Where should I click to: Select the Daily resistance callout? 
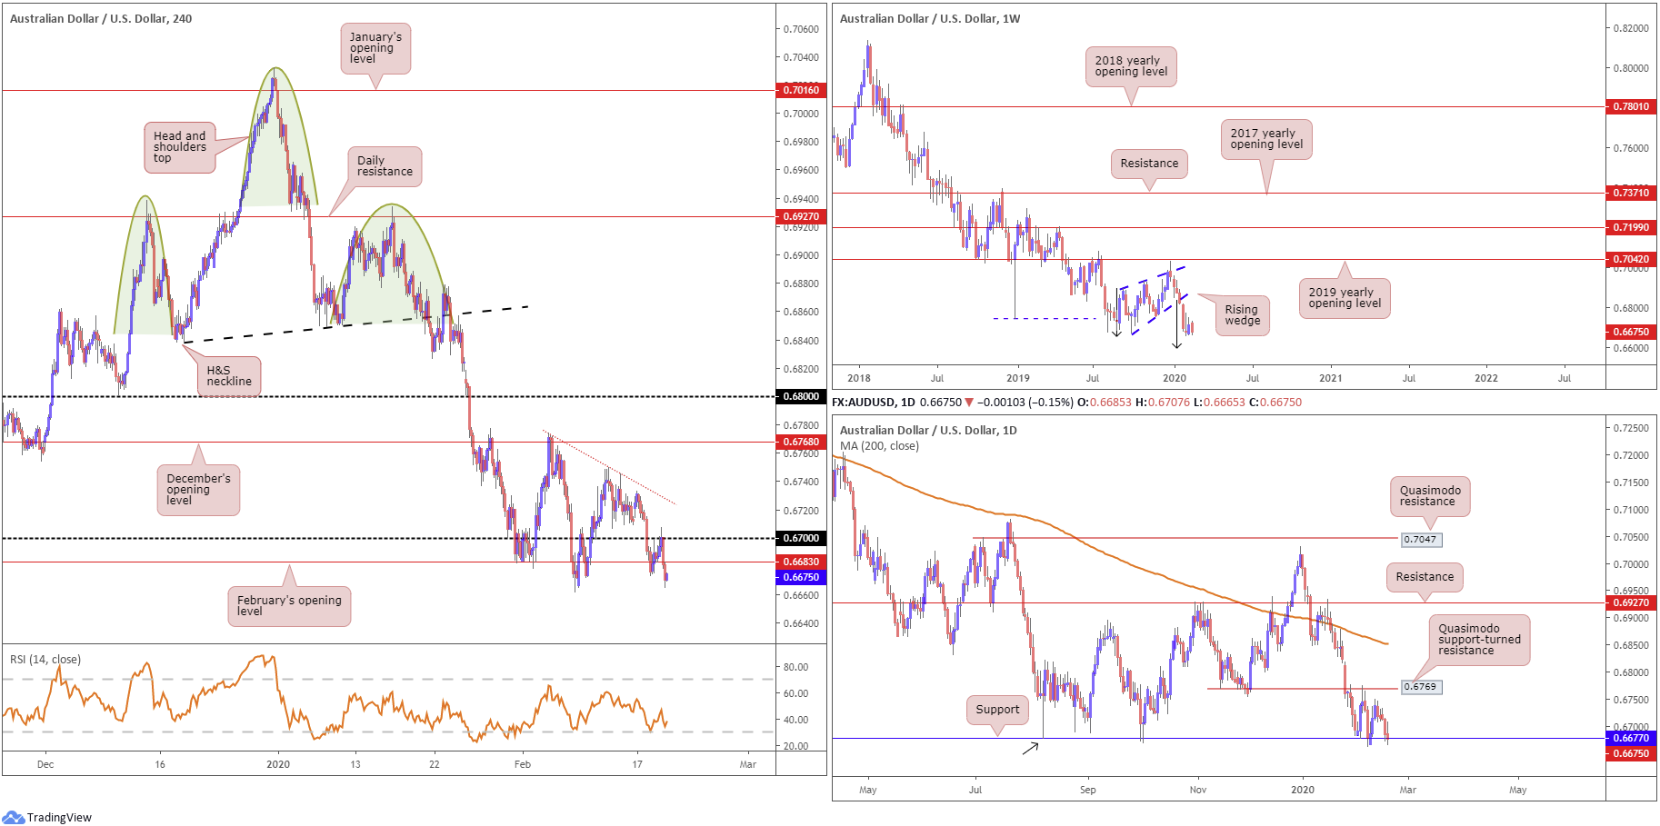coord(385,166)
